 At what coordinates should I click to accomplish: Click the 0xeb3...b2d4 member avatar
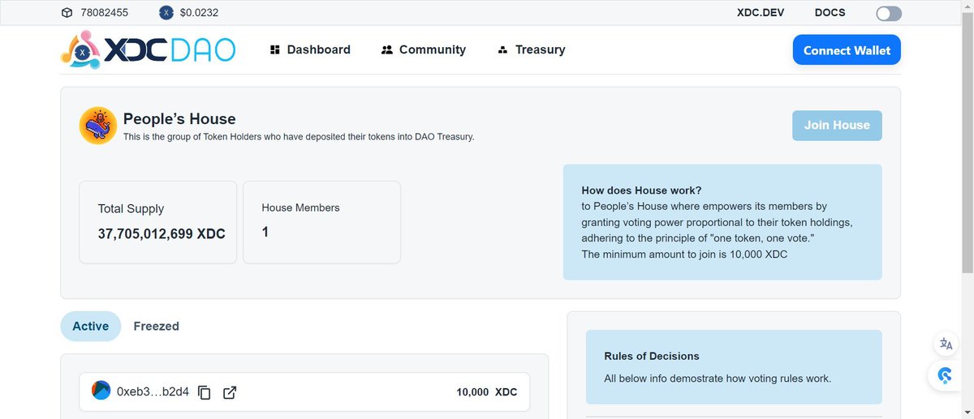coord(101,391)
